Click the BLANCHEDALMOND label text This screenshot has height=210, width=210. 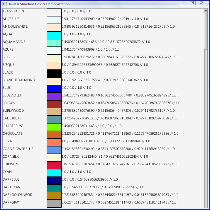pyautogui.click(x=19, y=80)
